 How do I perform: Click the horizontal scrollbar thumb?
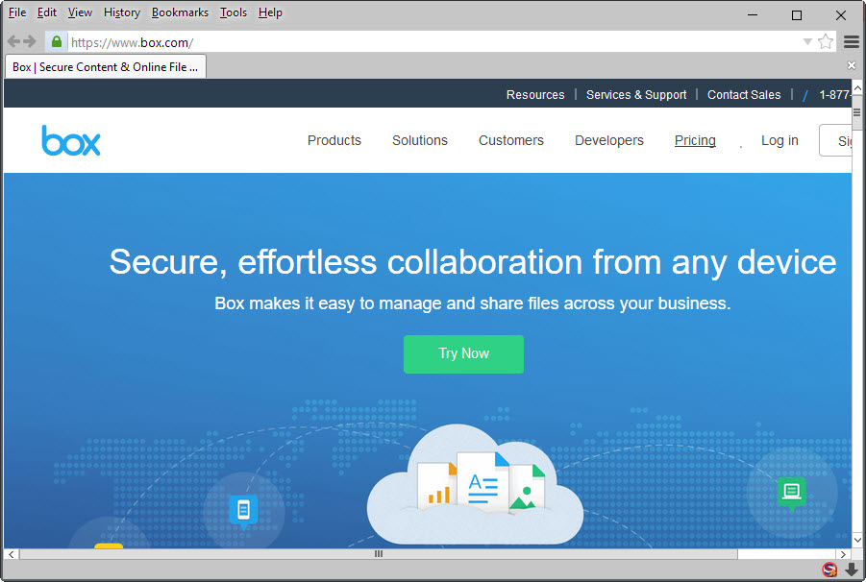379,554
